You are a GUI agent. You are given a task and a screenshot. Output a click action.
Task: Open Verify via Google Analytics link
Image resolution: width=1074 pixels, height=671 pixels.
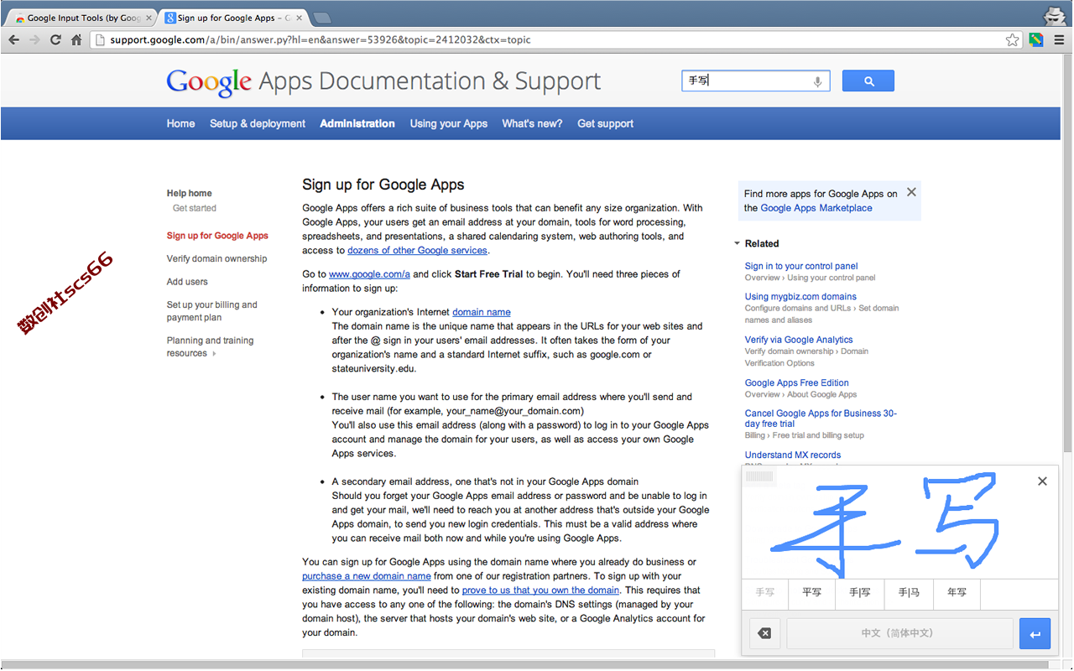799,340
